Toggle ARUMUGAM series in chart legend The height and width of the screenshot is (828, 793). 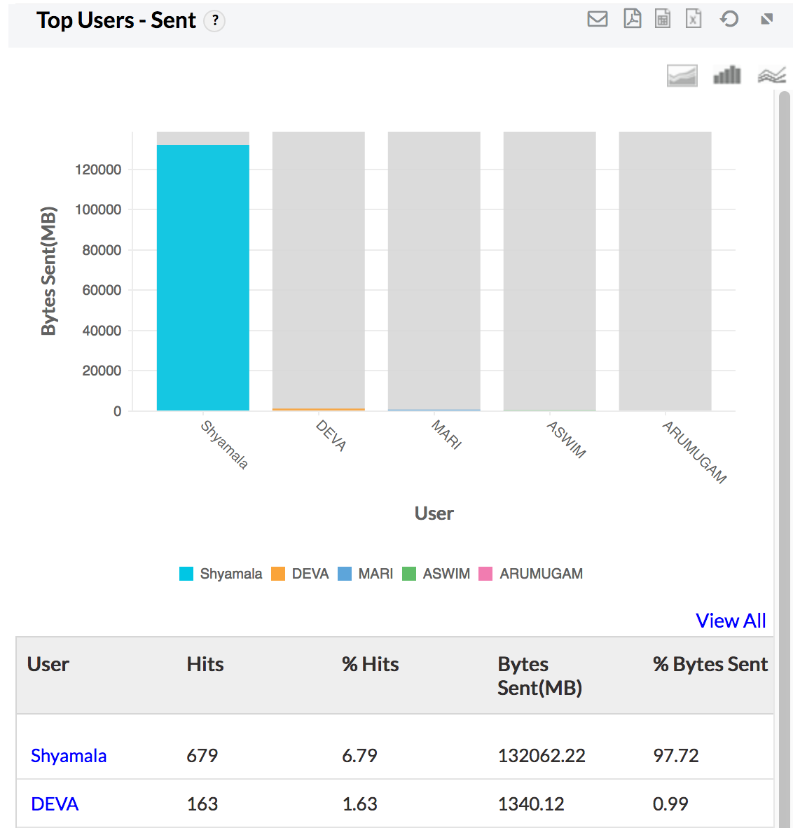click(532, 574)
